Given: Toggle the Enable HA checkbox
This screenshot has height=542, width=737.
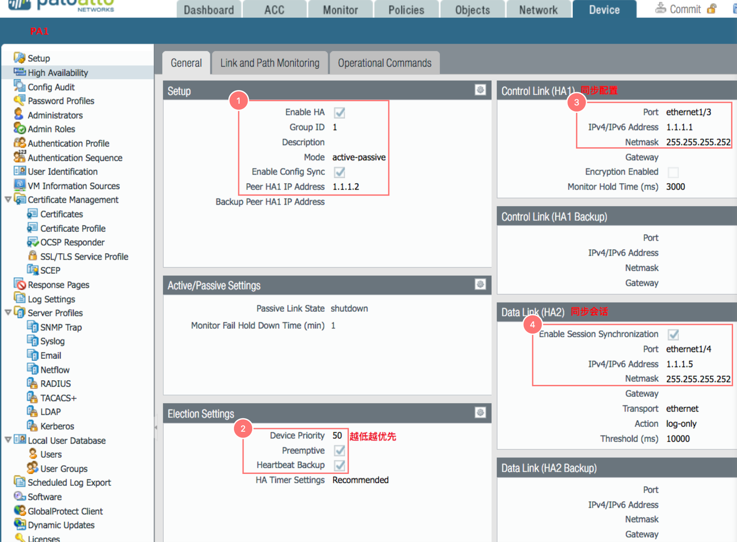Looking at the screenshot, I should coord(339,113).
